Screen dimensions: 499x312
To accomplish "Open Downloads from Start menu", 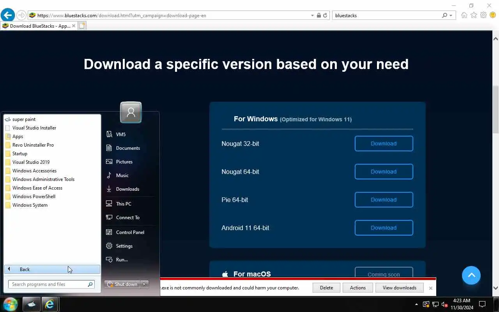I will pos(130,189).
